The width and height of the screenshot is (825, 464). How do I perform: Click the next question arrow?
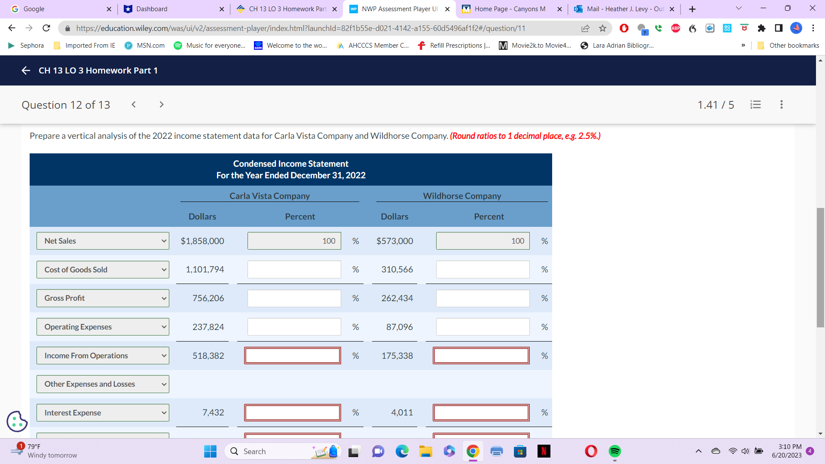tap(161, 104)
